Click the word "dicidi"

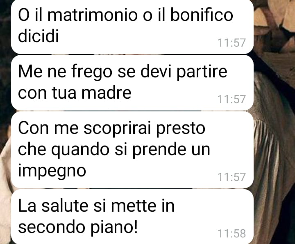(39, 35)
